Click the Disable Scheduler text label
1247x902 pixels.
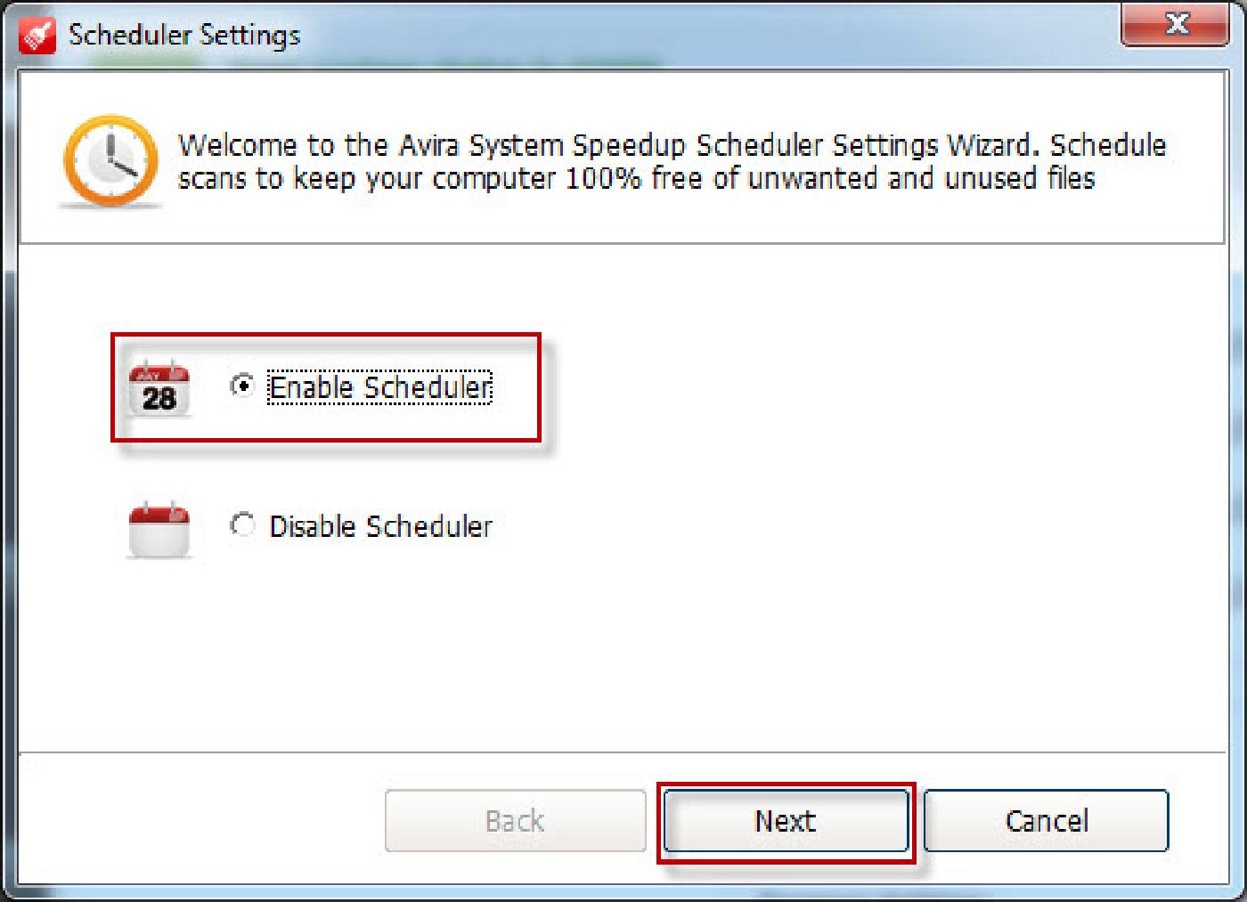(x=380, y=526)
